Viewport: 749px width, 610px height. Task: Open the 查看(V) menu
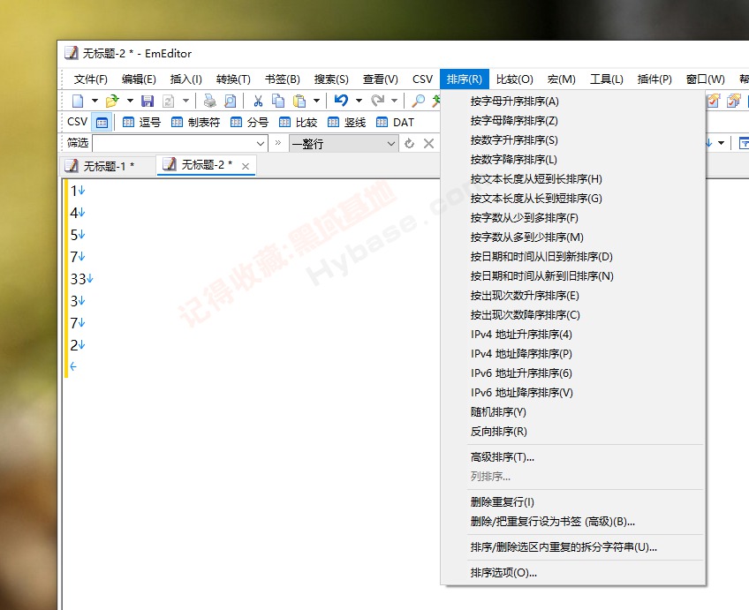(380, 79)
